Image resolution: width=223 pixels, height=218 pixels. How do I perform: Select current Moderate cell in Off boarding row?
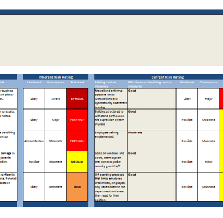pos(209,187)
